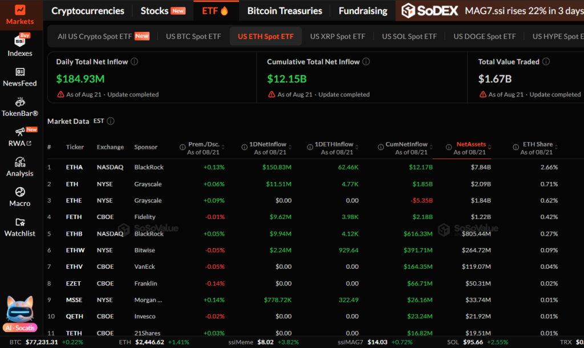Switch to Bitcoin Treasuries tab
This screenshot has height=348, width=584.
pos(285,11)
